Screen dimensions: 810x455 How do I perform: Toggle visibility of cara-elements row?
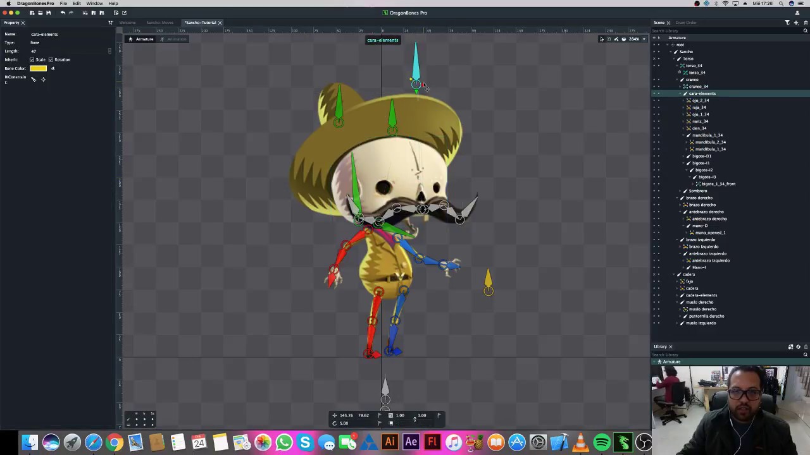click(654, 94)
